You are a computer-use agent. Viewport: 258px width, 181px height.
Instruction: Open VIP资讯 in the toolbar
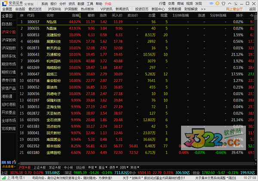[x=106, y=9]
